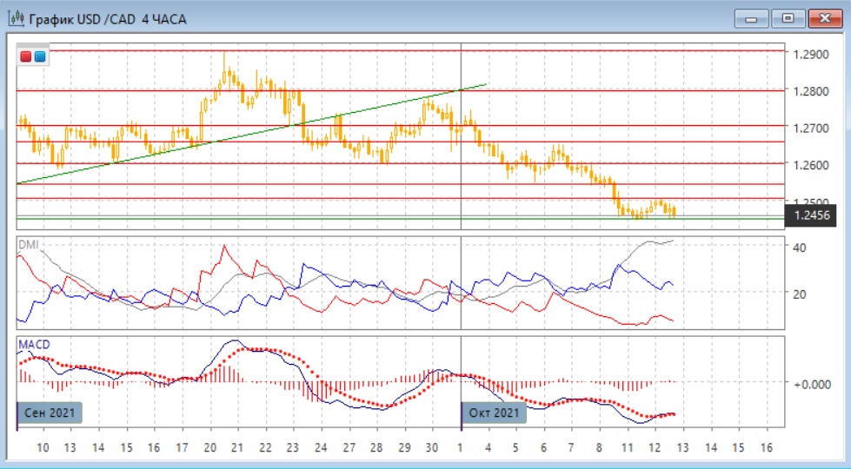The image size is (851, 469).
Task: Click the 1.2900 price level on axis
Action: click(x=810, y=54)
